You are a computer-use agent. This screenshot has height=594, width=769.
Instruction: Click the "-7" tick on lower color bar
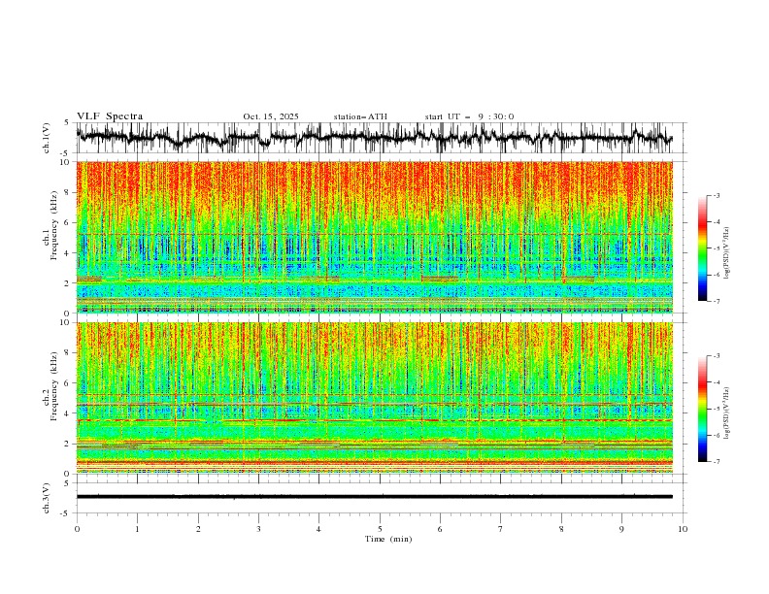(x=716, y=462)
